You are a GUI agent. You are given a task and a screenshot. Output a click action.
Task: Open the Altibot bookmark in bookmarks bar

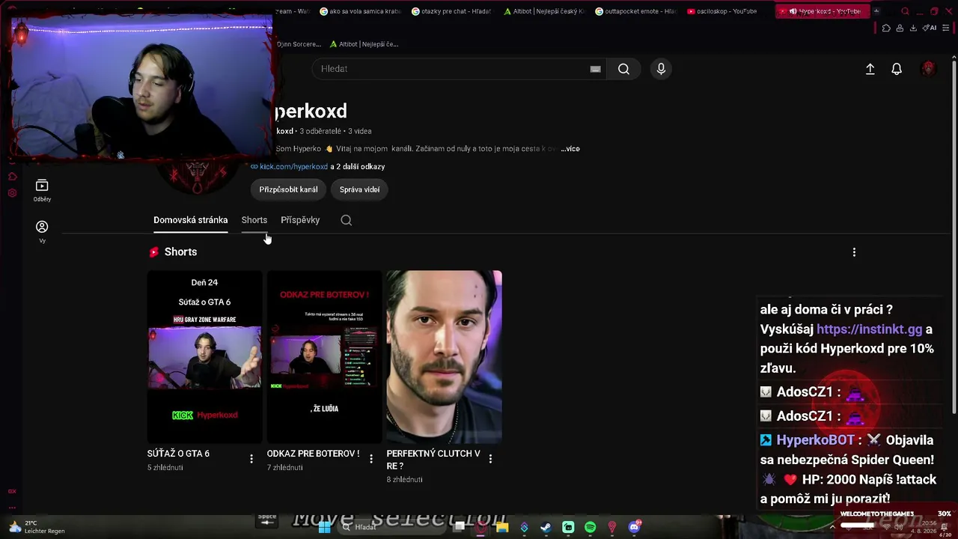click(364, 44)
